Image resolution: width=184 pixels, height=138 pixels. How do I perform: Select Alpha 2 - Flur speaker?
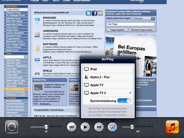[108, 77]
